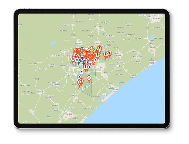This screenshot has height=144, width=189.
Task: Select the Nova Veneza label
Action: (65, 51)
